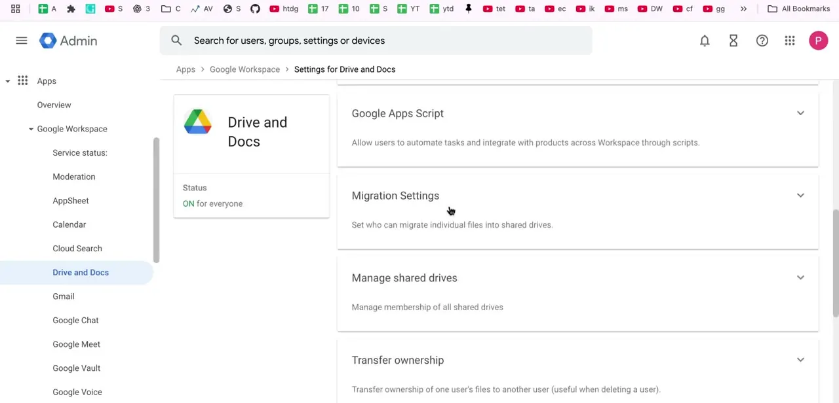Open the account avatar labeled P
Viewport: 839px width, 403px height.
coord(818,41)
